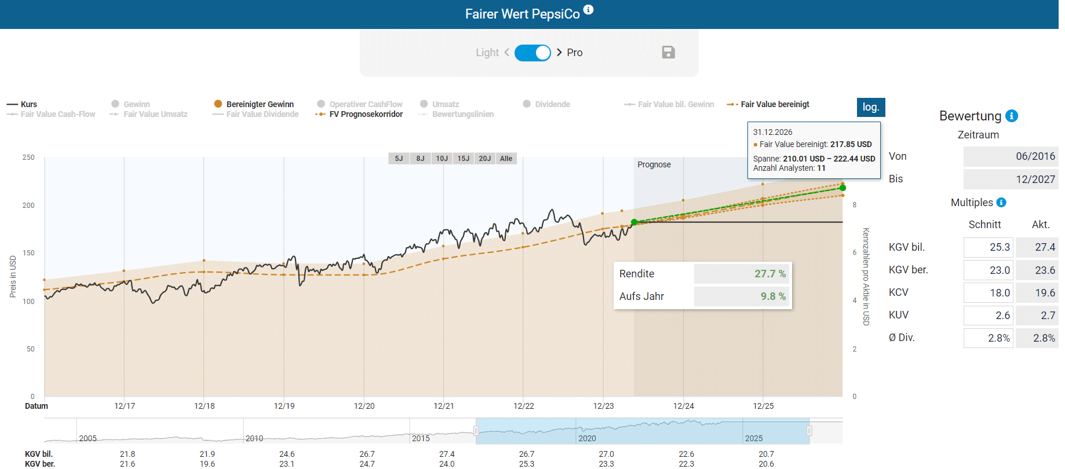This screenshot has height=469, width=1065.
Task: Click the Anzahl Analysten: 11 tooltip text
Action: click(789, 168)
